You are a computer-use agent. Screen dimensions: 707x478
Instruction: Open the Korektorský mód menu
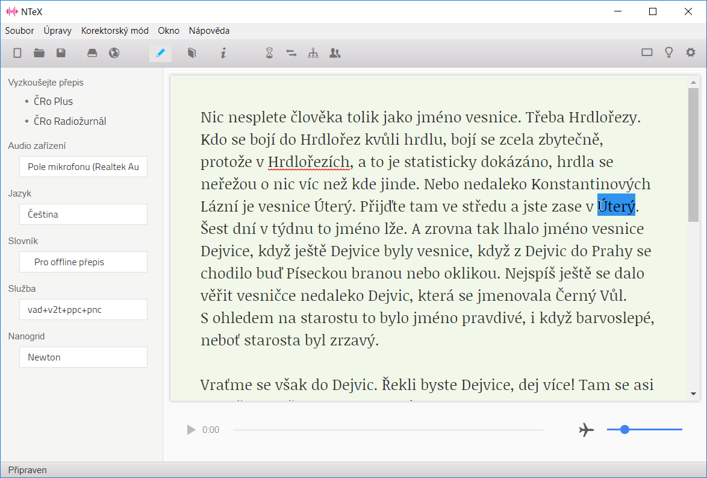pyautogui.click(x=115, y=31)
